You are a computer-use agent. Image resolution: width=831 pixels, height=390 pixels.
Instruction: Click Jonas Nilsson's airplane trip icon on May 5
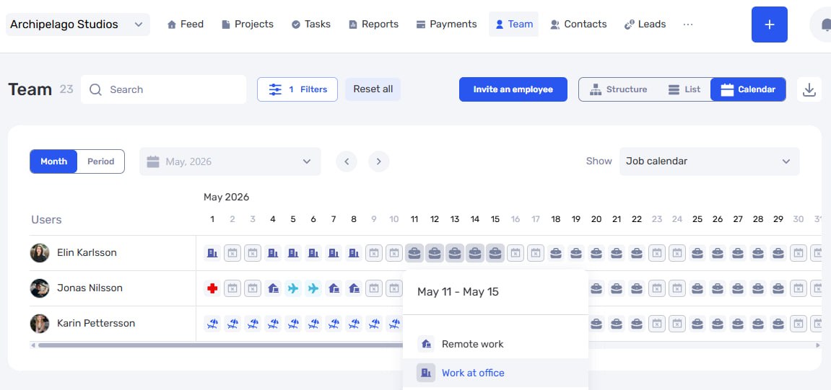[292, 288]
